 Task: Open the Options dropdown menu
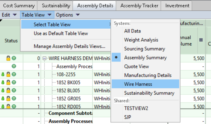pos(68,15)
